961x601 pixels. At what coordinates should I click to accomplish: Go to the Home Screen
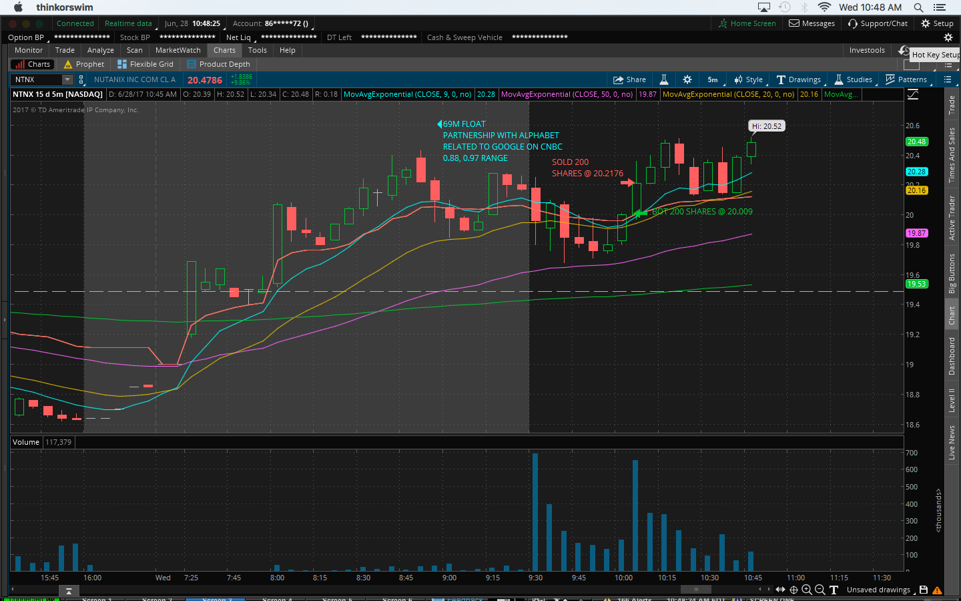747,23
